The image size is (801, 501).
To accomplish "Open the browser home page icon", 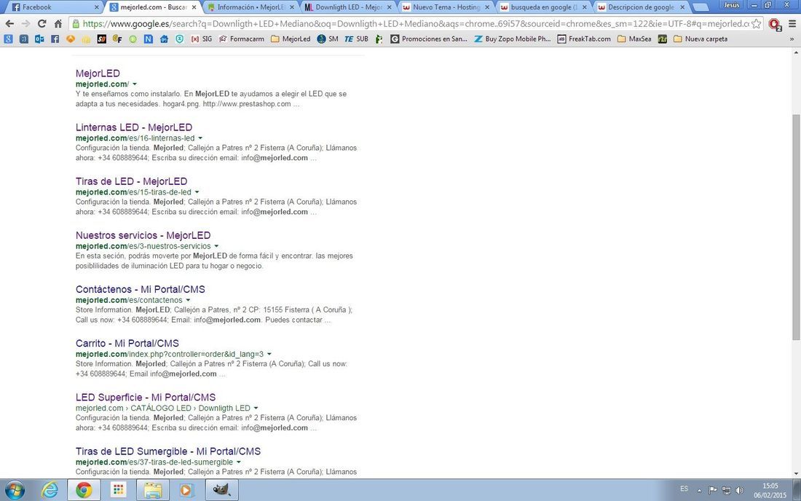I will click(x=58, y=24).
